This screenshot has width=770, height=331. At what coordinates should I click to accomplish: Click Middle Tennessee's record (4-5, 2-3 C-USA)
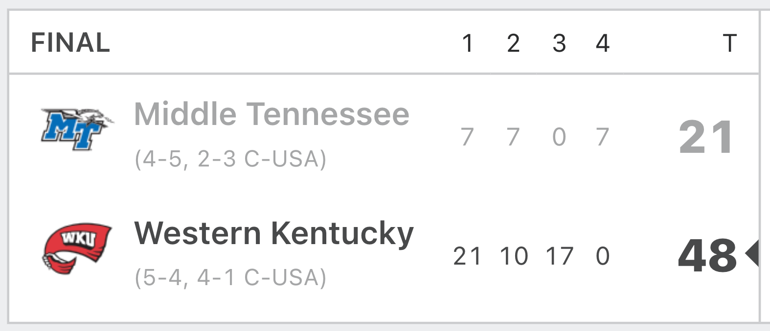230,159
